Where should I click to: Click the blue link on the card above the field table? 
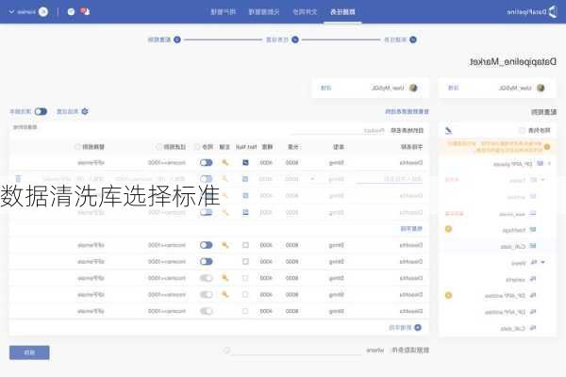click(x=325, y=88)
